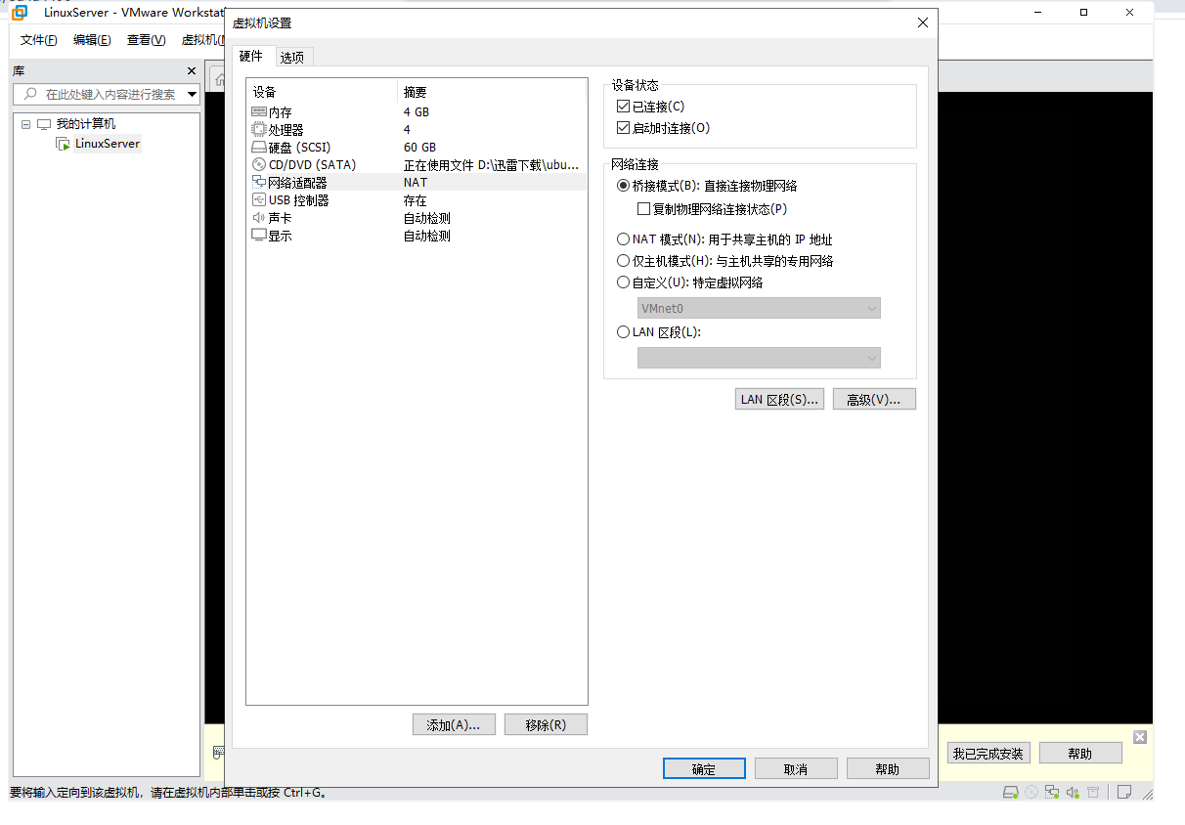Viewport: 1185px width, 825px height.
Task: Click the 高级 advanced button
Action: pos(873,399)
